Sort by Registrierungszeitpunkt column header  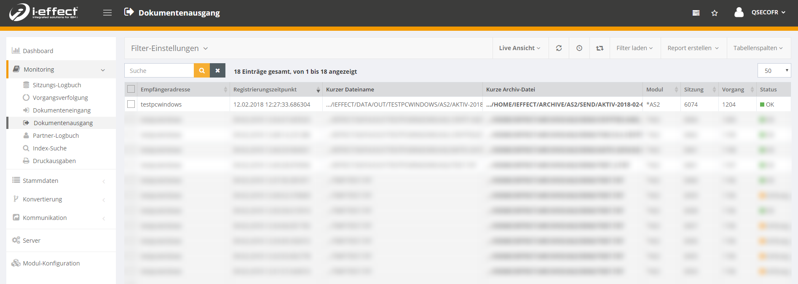pos(265,89)
